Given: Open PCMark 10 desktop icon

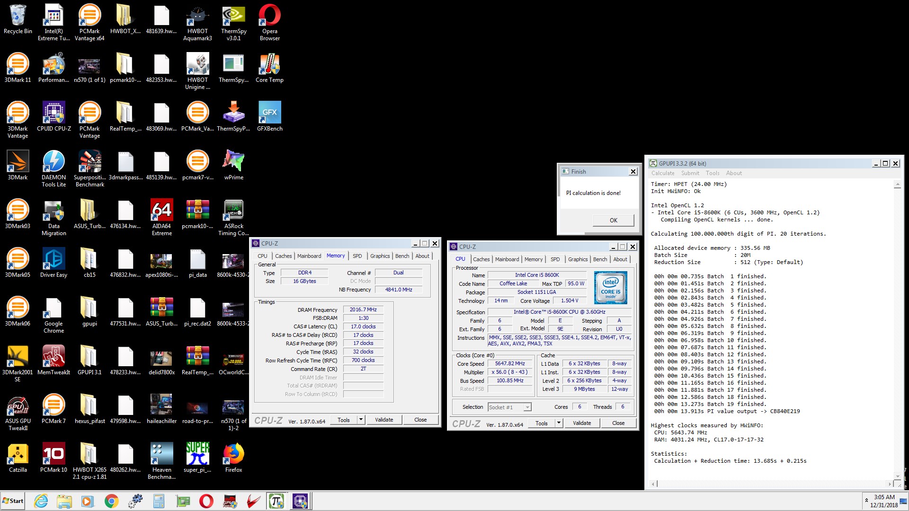Looking at the screenshot, I should coord(53,458).
